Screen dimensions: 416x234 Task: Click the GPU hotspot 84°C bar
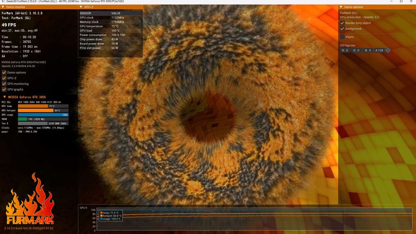click(43, 110)
